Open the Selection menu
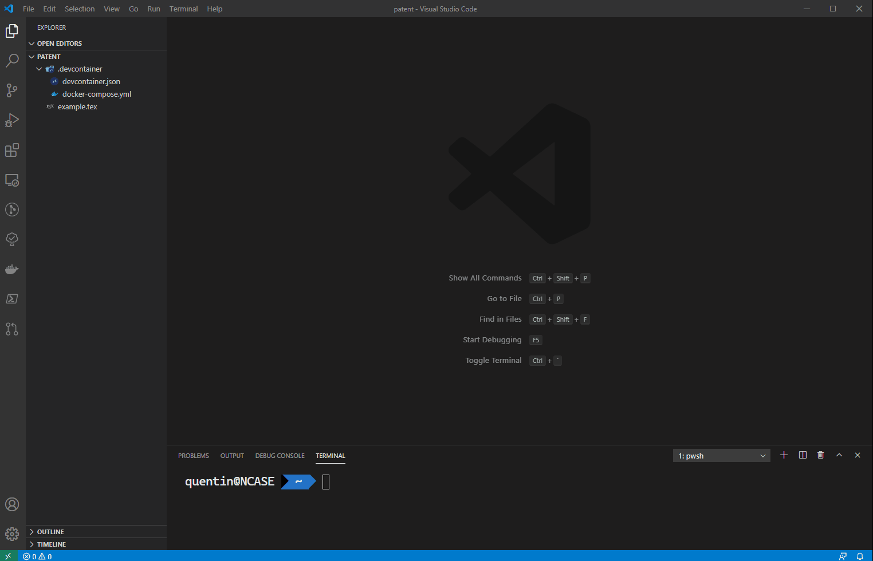Screen dimensions: 873x561 80,9
